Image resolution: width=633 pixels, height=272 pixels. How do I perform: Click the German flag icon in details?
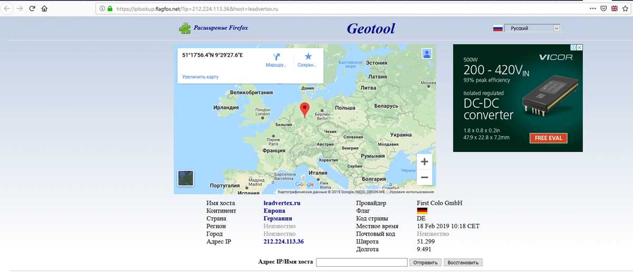pos(422,211)
